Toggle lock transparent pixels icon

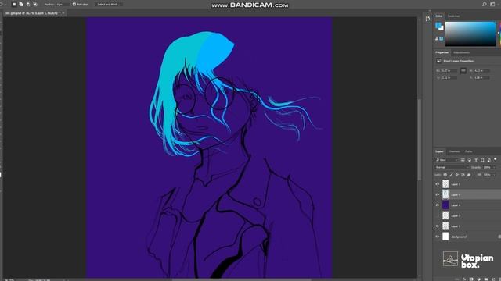[445, 175]
